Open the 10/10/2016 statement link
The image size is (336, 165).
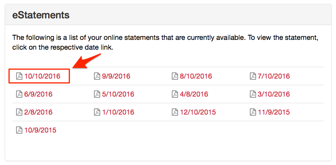[x=42, y=76]
